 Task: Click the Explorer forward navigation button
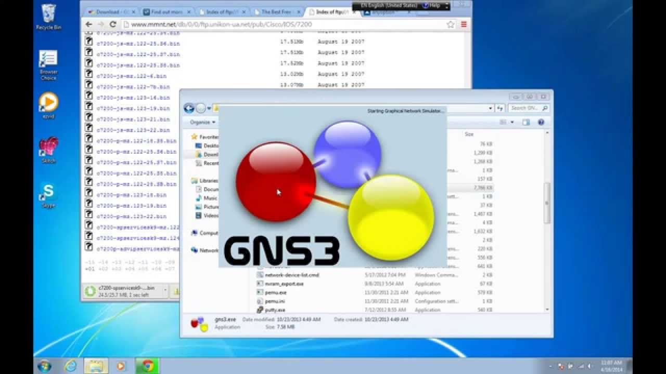(201, 108)
